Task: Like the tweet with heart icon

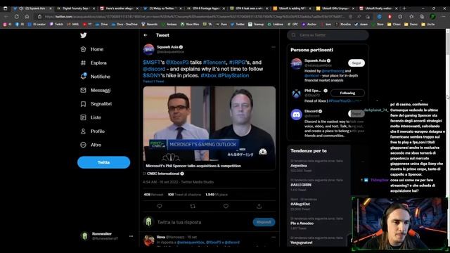Action: click(x=226, y=206)
